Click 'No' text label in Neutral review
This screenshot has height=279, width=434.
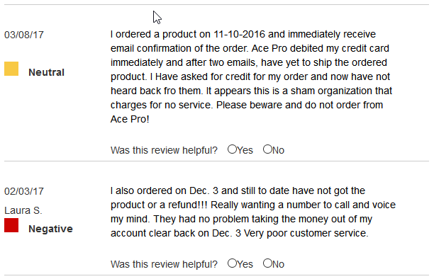pos(279,150)
